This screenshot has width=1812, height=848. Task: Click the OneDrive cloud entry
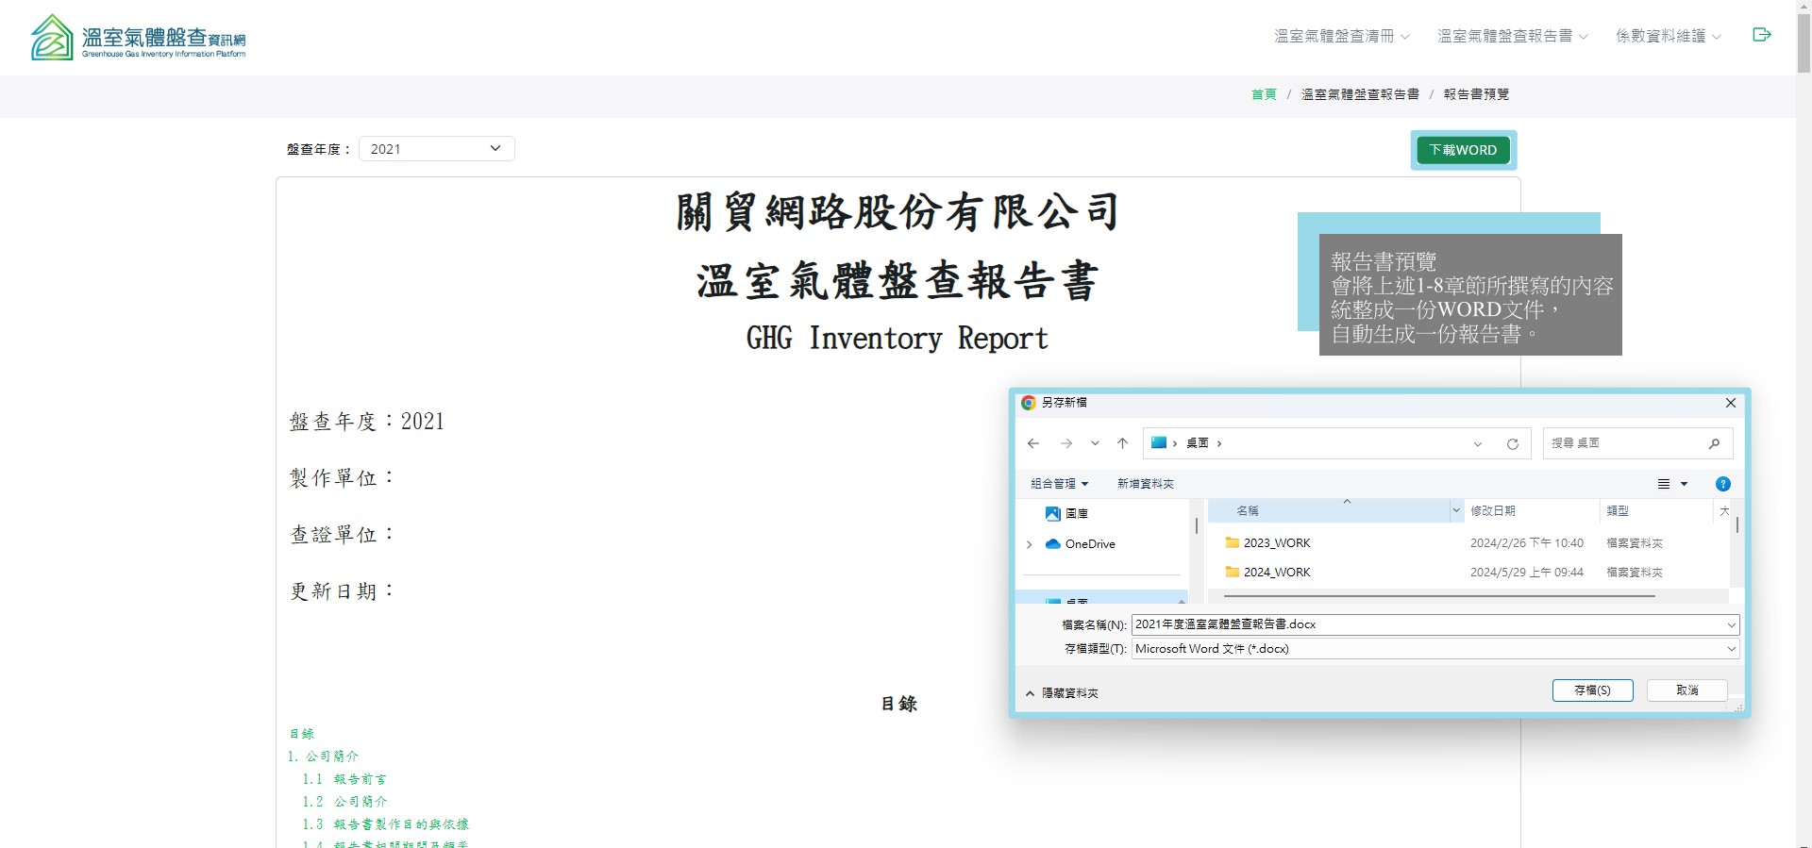pyautogui.click(x=1089, y=544)
